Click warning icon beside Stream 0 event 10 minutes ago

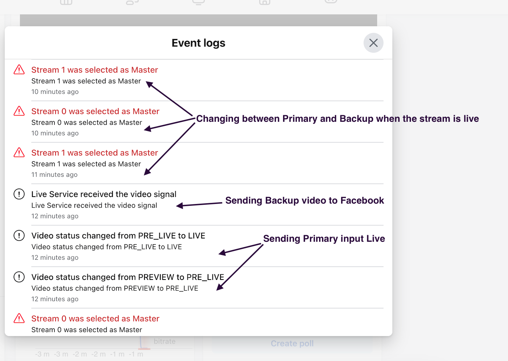pyautogui.click(x=19, y=111)
